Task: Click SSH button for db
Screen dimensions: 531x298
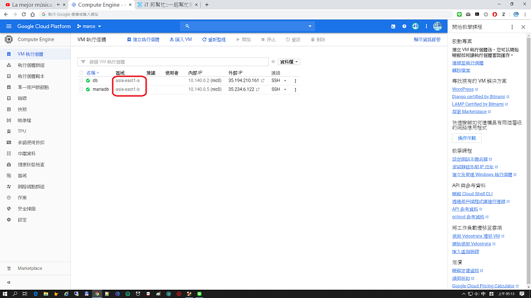Action: [x=275, y=81]
